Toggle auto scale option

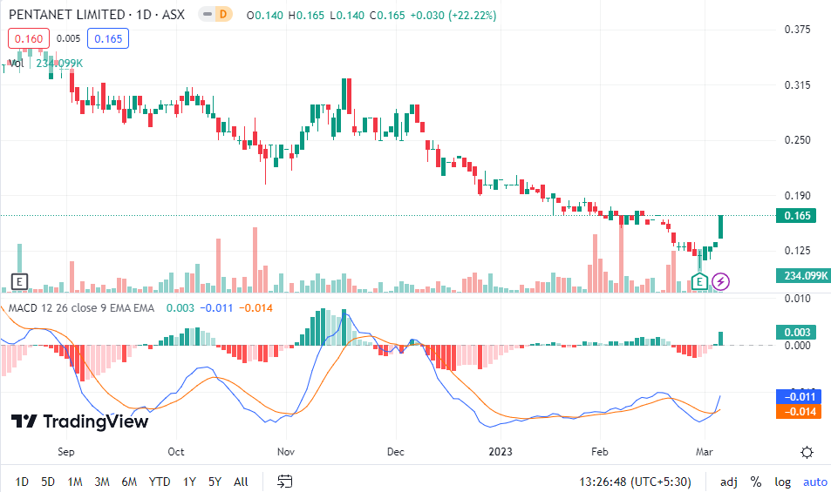click(814, 482)
